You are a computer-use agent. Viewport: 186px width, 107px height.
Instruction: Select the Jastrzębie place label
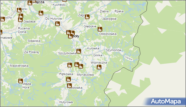[x=109, y=19]
